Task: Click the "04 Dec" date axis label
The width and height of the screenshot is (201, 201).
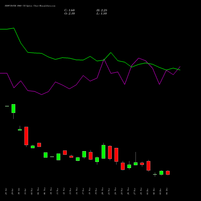Action: coord(167,191)
